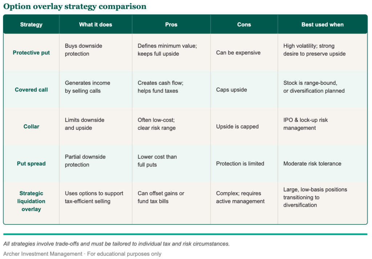The image size is (372, 259).
Task: Click the cell "Buys downside protection"
Action: [x=84, y=50]
